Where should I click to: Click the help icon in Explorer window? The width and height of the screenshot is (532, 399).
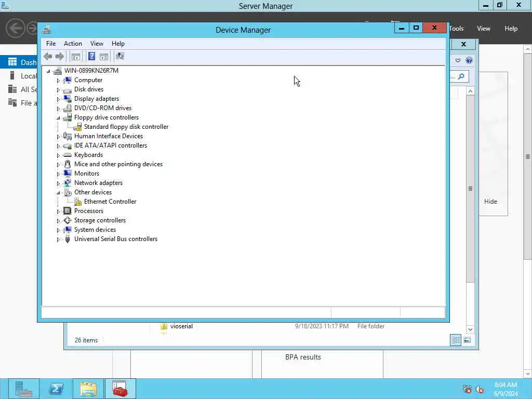pos(469,60)
